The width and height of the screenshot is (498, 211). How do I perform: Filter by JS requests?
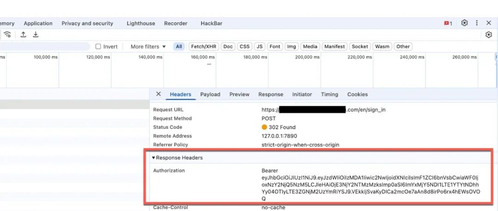260,46
